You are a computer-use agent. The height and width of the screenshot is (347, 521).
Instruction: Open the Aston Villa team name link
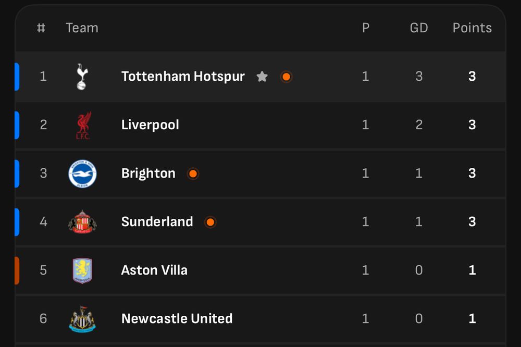coord(155,270)
